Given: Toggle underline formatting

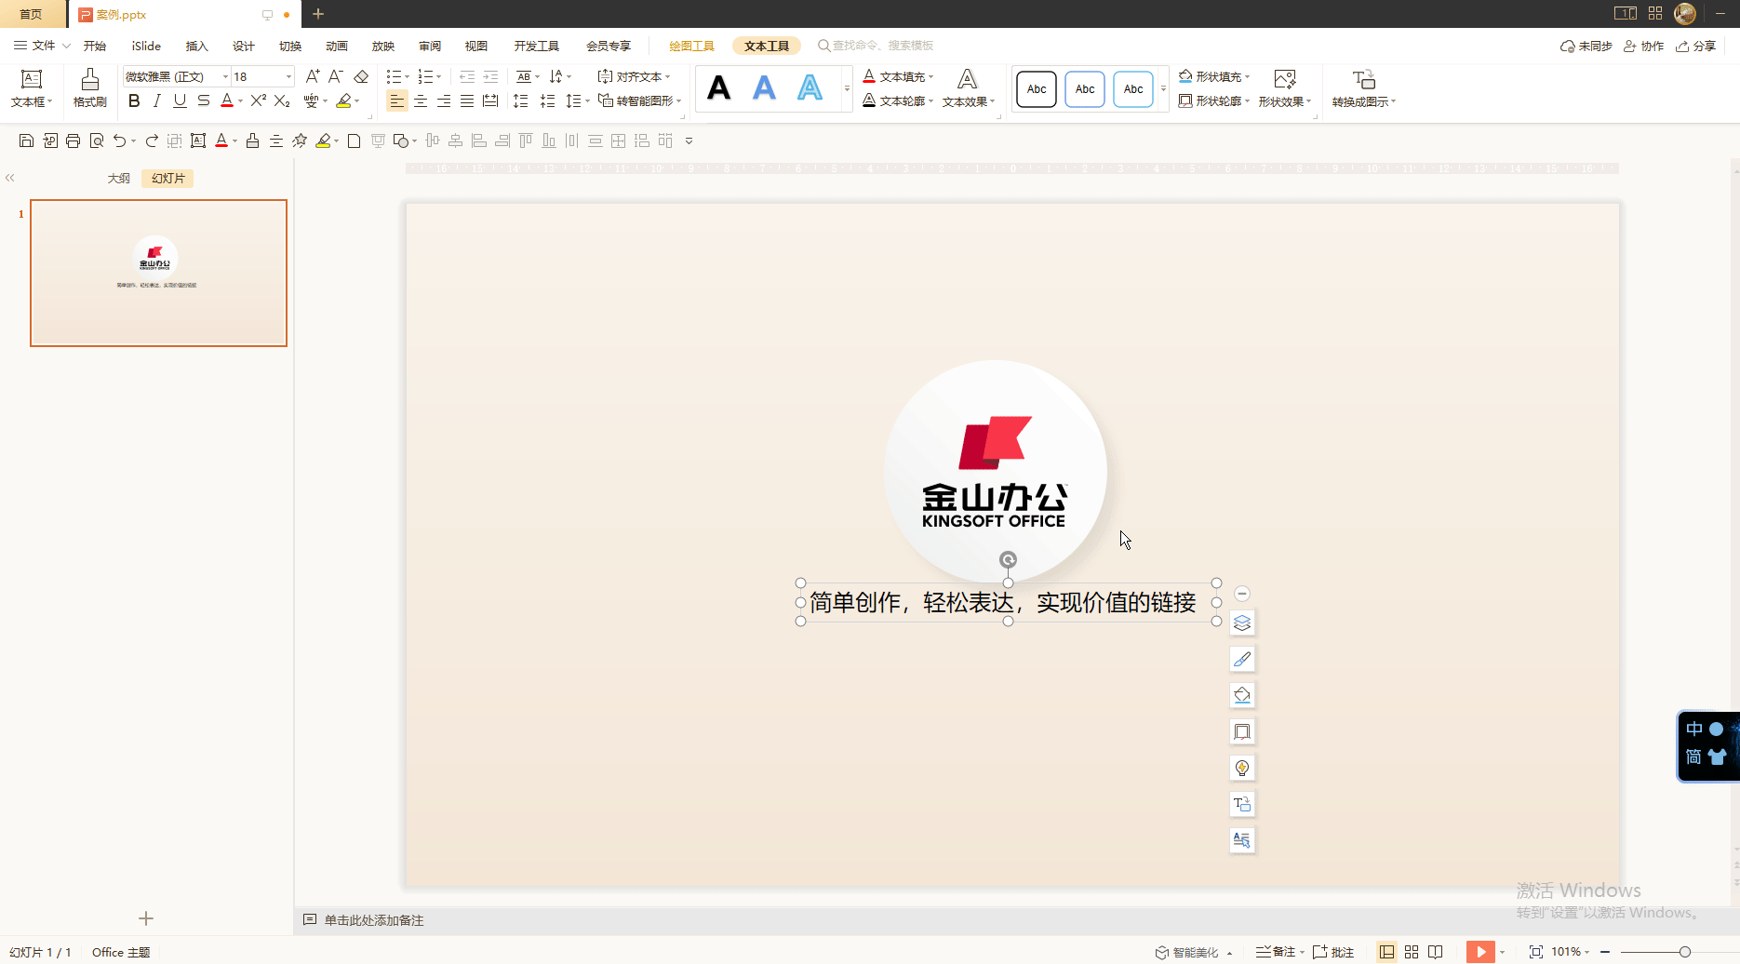Looking at the screenshot, I should click(x=180, y=100).
